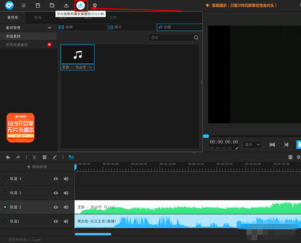
Task: Jump to start with skip-back button
Action: (272, 145)
